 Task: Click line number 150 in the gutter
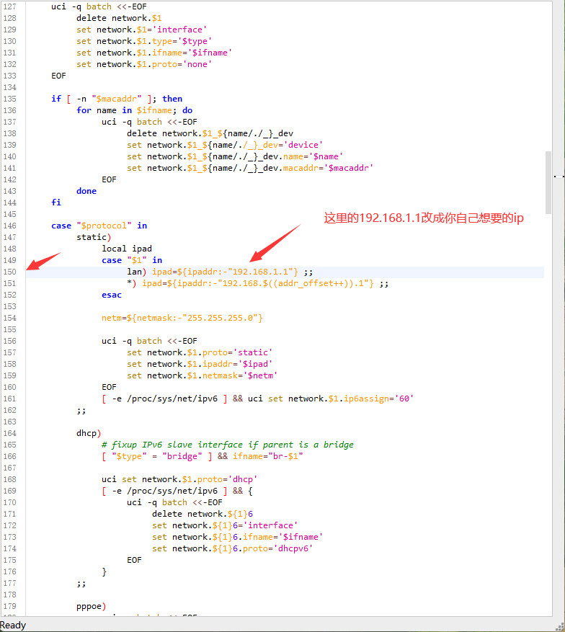tap(9, 272)
